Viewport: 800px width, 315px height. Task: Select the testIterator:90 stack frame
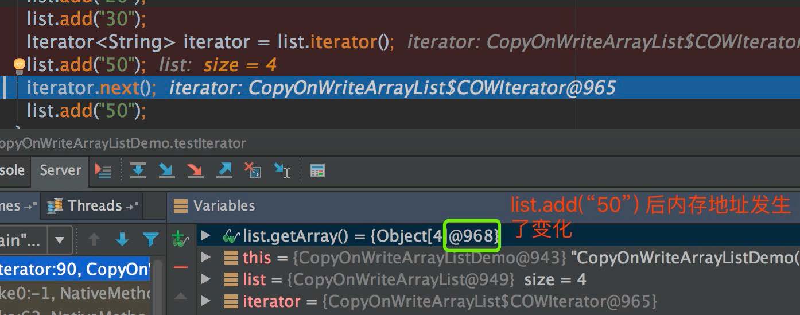coord(75,269)
